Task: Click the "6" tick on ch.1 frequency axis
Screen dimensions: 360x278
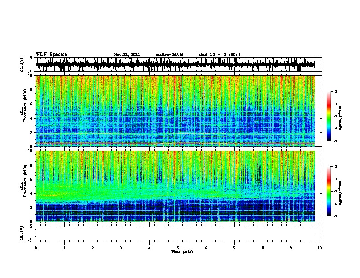Action: click(32, 104)
